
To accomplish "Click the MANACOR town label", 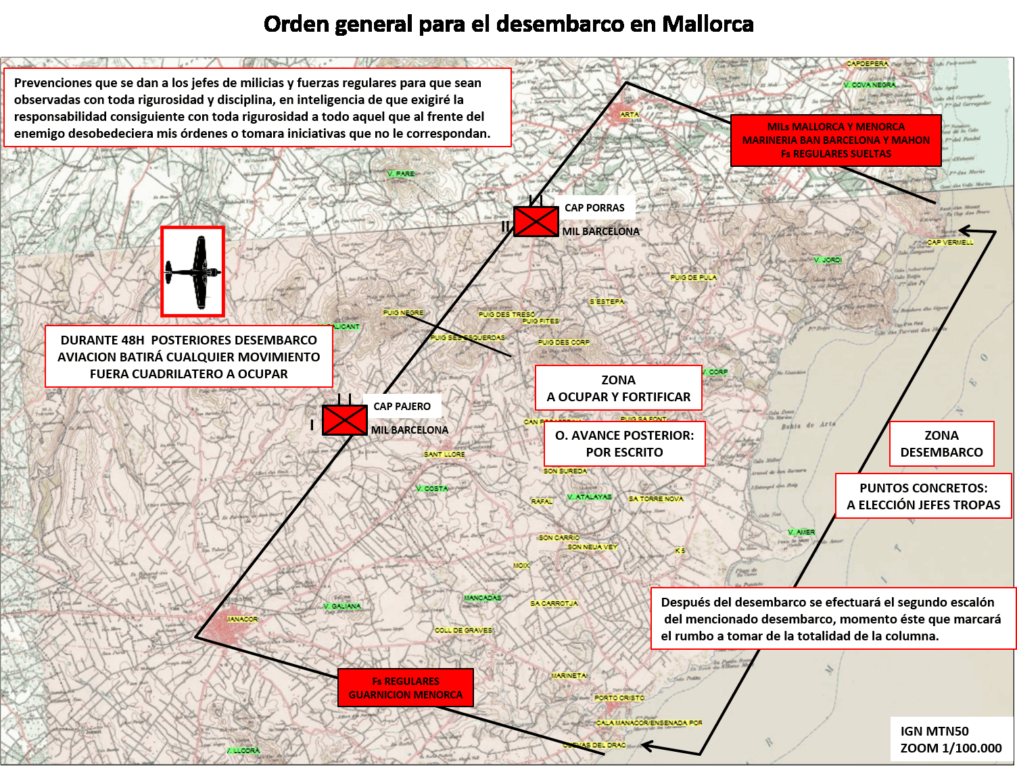I will (242, 619).
